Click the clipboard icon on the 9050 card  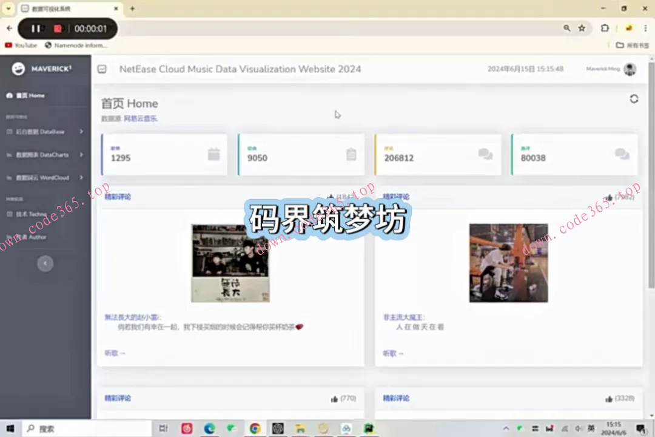[352, 155]
